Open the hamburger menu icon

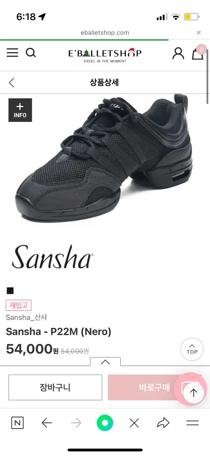tap(13, 53)
